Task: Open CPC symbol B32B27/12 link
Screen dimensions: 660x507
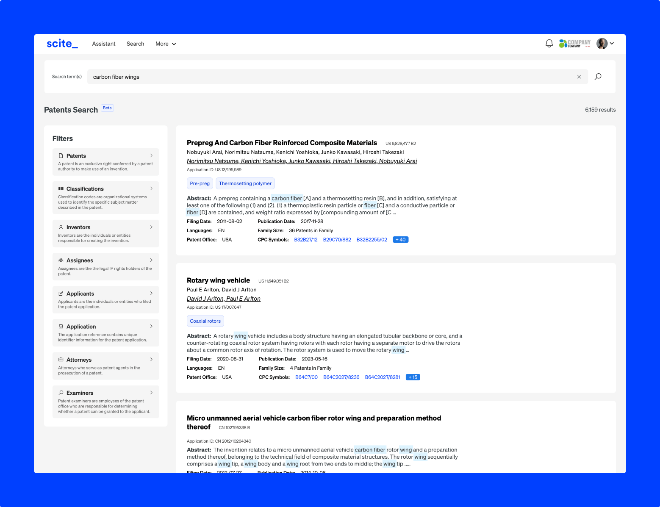Action: (306, 239)
